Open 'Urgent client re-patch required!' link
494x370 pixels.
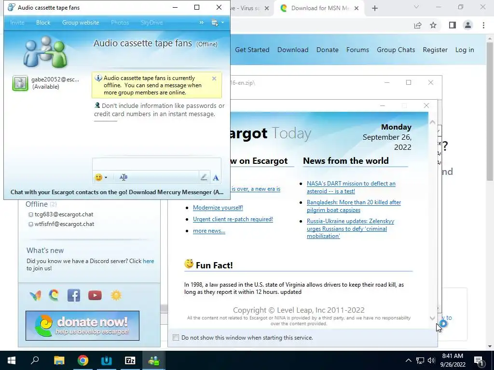pyautogui.click(x=233, y=219)
